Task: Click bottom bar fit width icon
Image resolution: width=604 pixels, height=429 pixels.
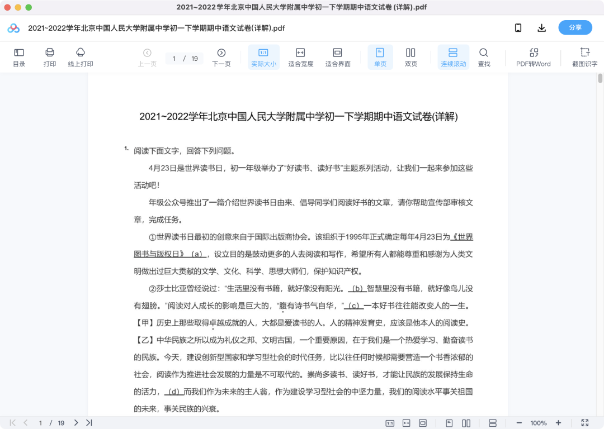Action: [407, 423]
